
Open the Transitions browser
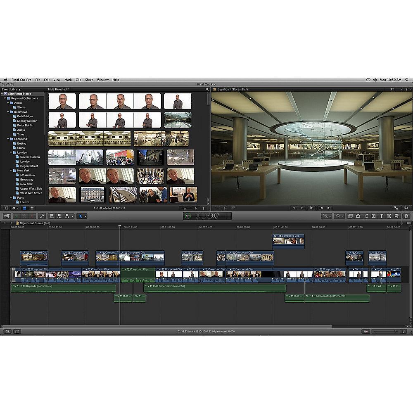pos(373,216)
